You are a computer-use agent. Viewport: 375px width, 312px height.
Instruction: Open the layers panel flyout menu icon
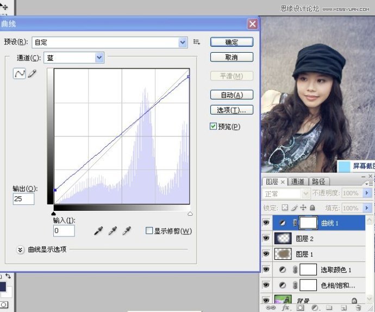(x=369, y=184)
